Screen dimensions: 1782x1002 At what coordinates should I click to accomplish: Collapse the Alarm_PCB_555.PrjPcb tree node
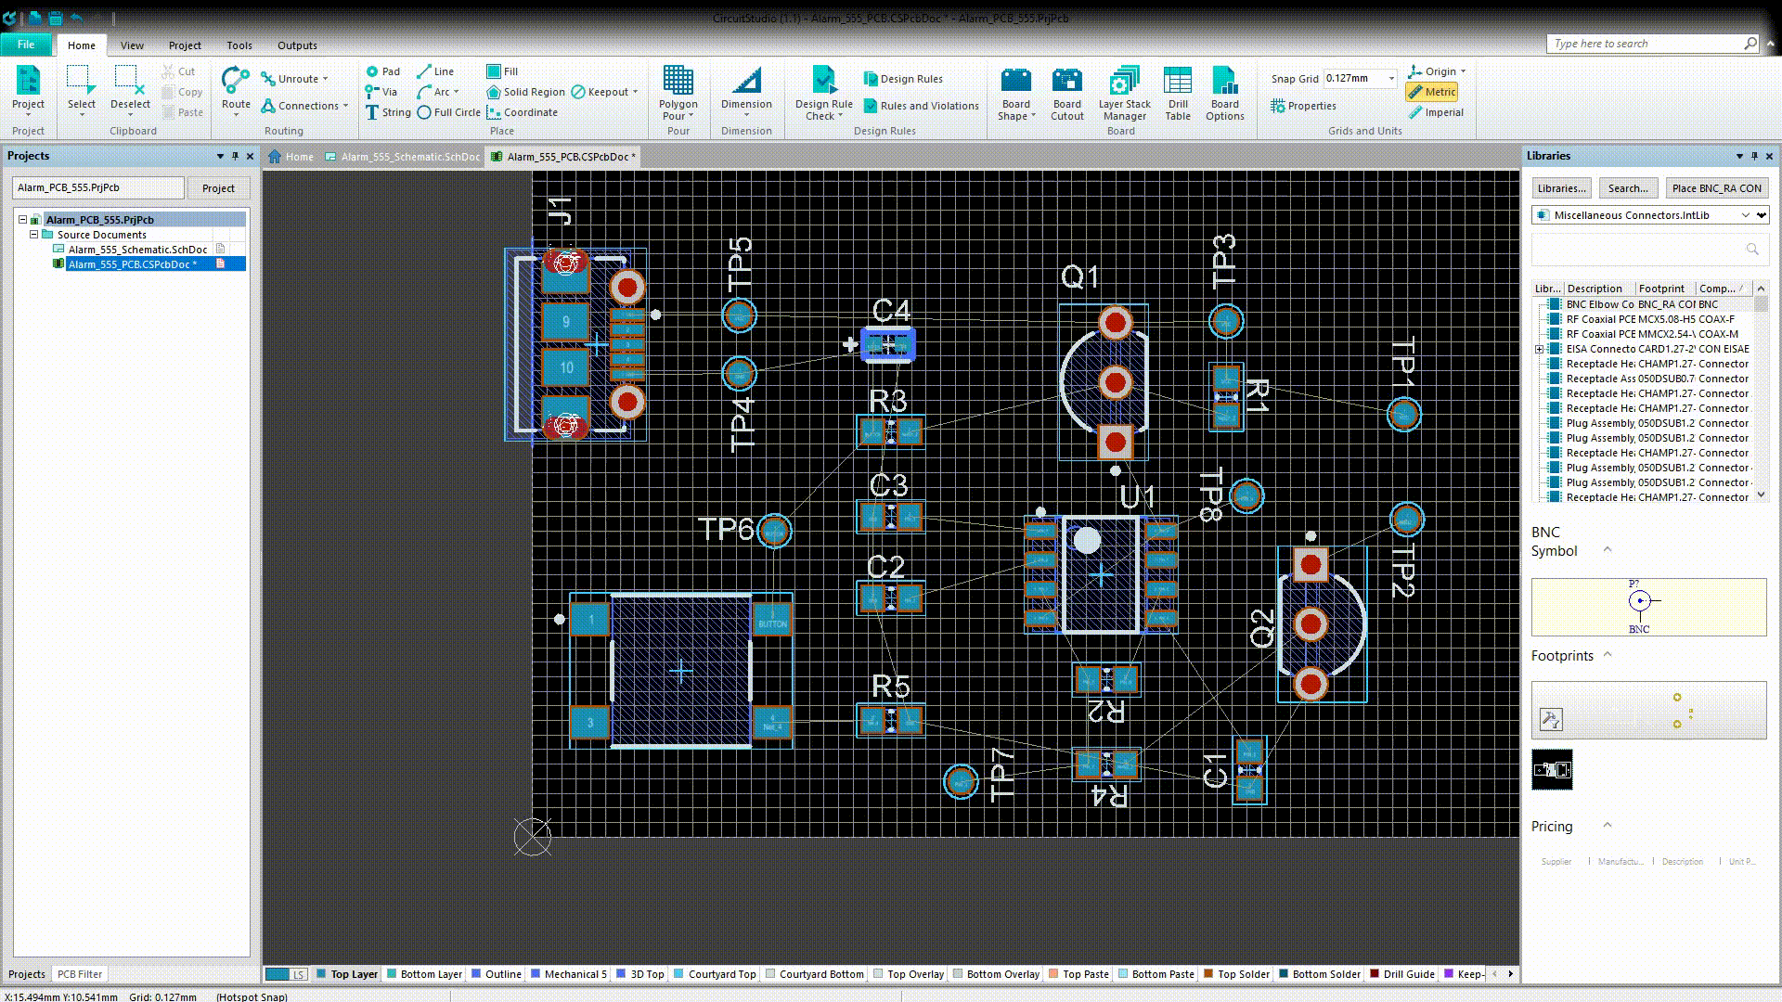pyautogui.click(x=23, y=220)
